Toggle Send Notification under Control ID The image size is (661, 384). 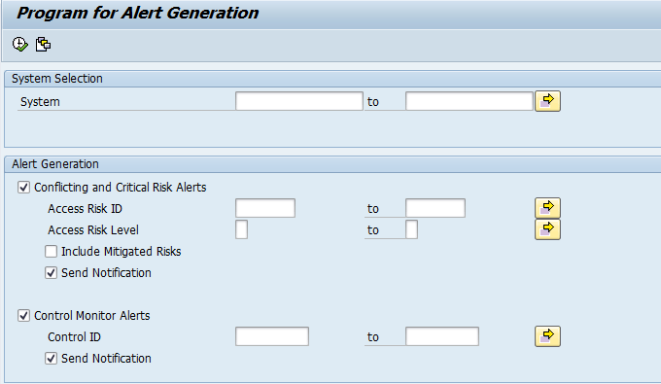click(51, 359)
